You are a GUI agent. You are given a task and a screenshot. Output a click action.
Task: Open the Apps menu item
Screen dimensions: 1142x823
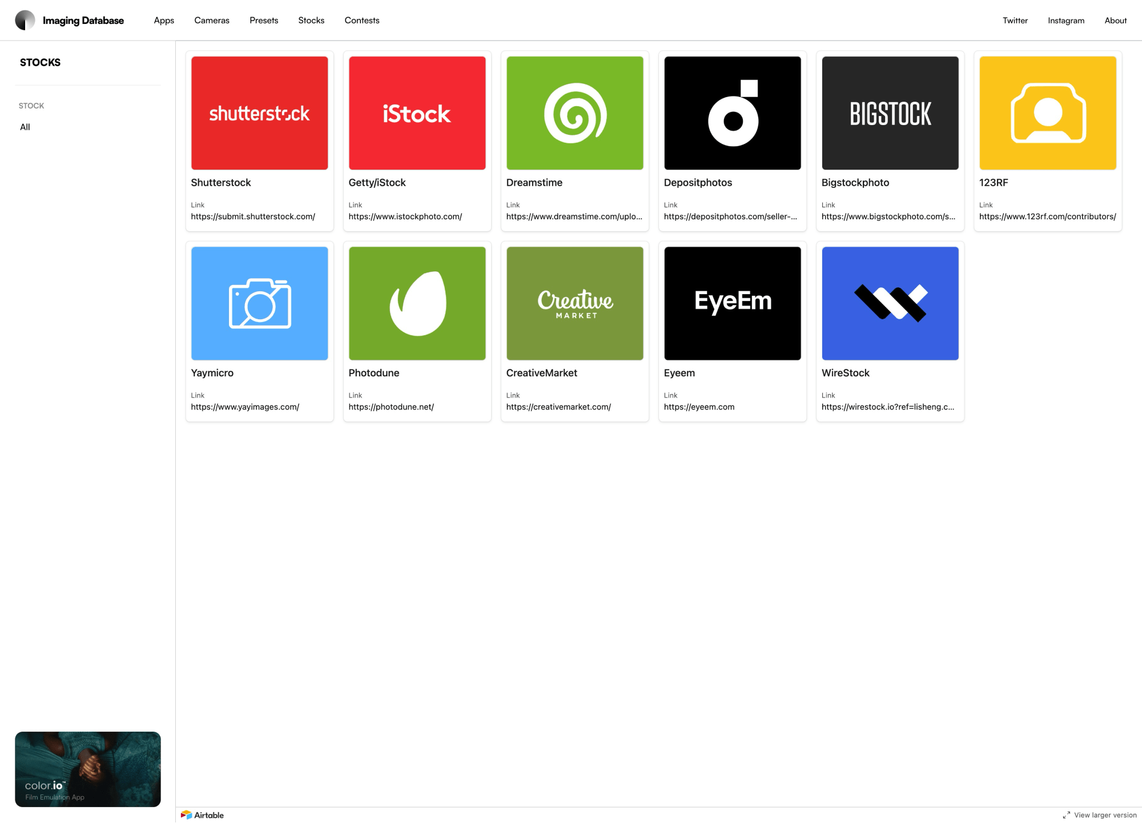point(164,21)
